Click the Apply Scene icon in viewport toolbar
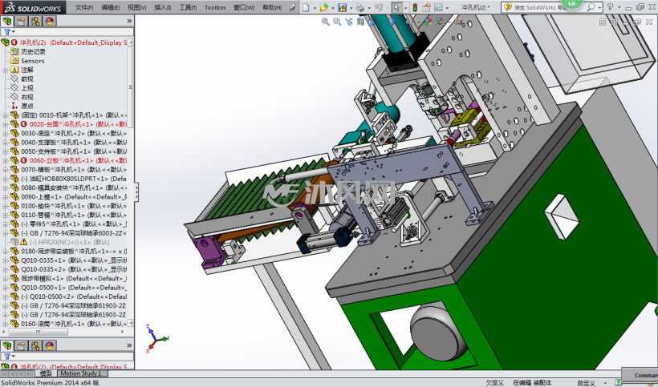The image size is (658, 387). [x=440, y=22]
